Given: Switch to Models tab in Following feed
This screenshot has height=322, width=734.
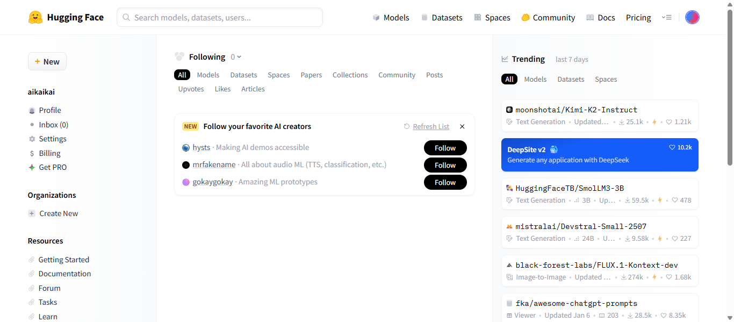Looking at the screenshot, I should pos(208,75).
